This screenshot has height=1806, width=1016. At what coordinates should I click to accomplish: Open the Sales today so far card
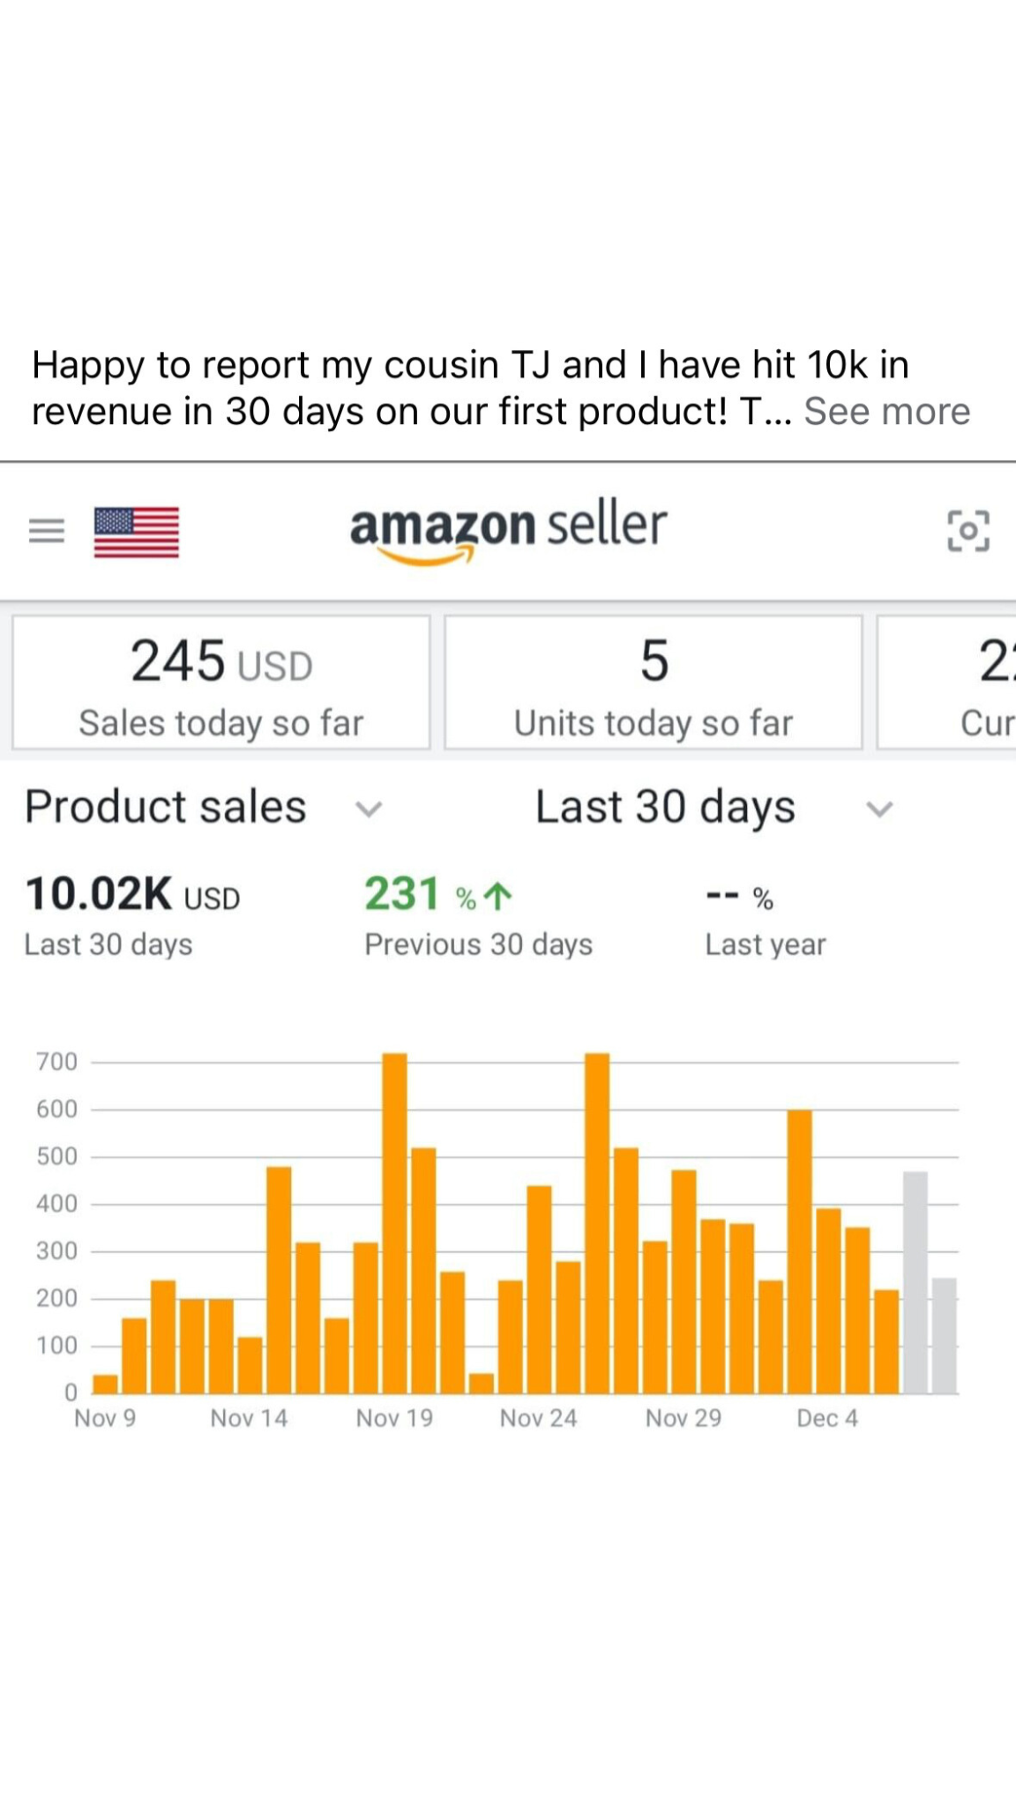(x=221, y=683)
